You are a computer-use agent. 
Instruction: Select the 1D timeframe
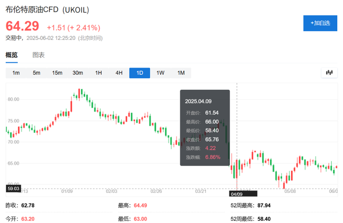pyautogui.click(x=140, y=73)
